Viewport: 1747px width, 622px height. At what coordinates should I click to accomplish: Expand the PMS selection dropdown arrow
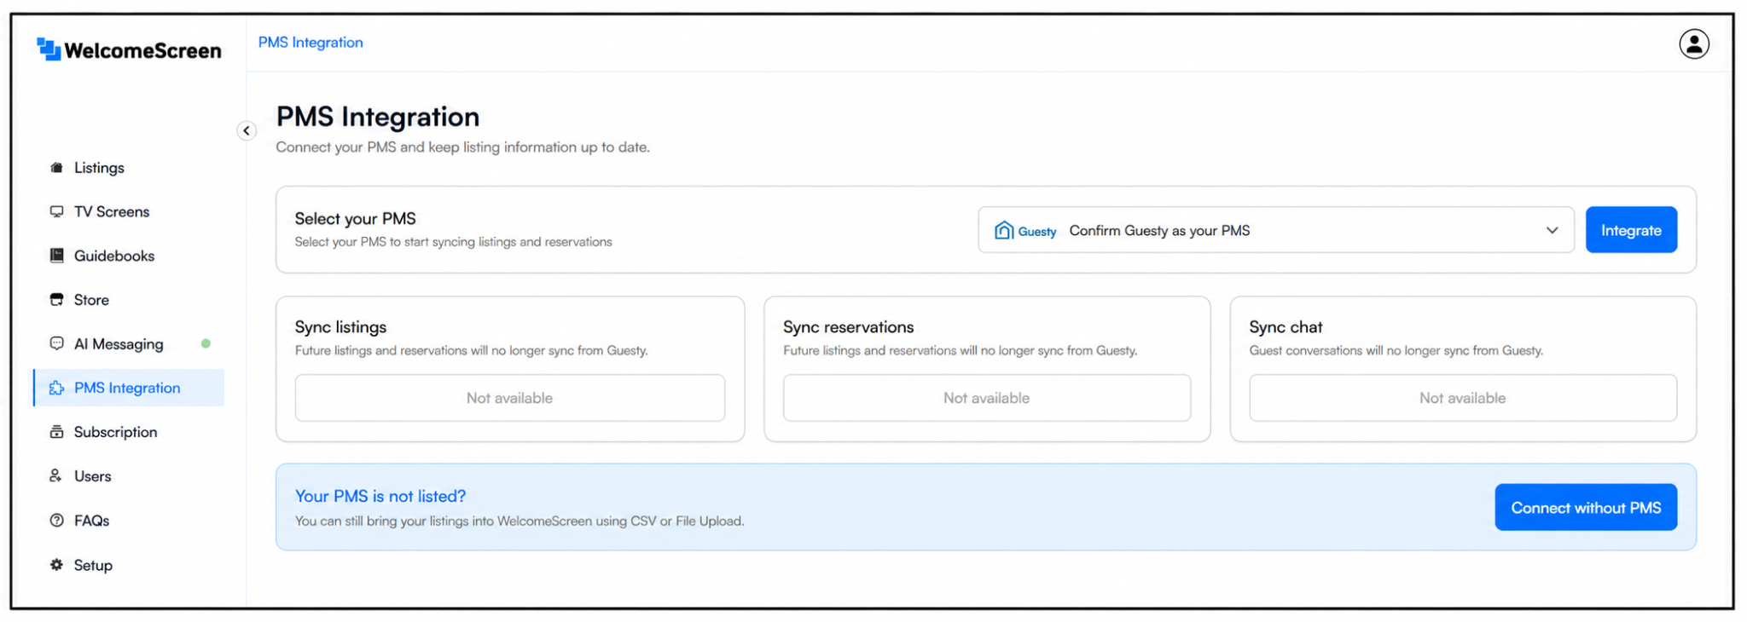pyautogui.click(x=1552, y=230)
